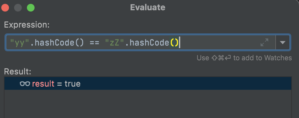Click the Result: label
The width and height of the screenshot is (299, 118).
(18, 72)
